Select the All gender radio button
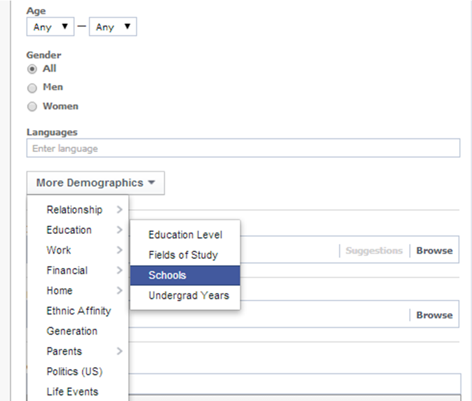472x401 pixels. tap(32, 69)
